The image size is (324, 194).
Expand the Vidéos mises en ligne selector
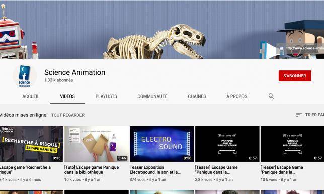[x=23, y=115]
